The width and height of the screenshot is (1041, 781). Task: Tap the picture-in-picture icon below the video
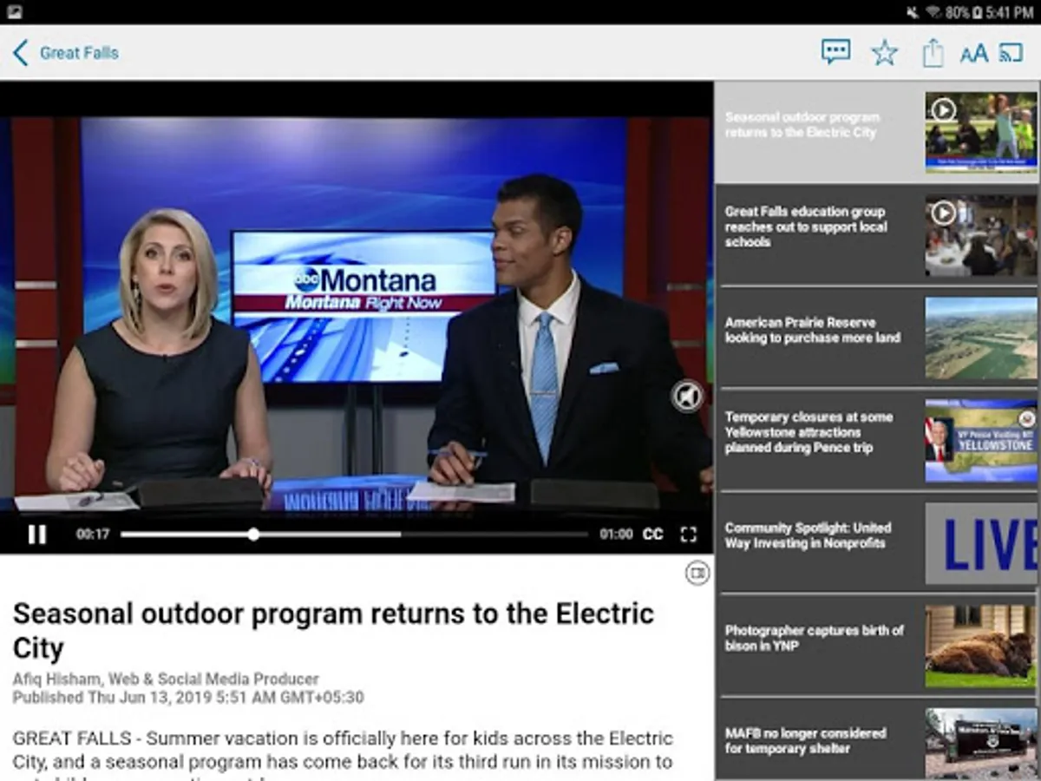tap(697, 573)
